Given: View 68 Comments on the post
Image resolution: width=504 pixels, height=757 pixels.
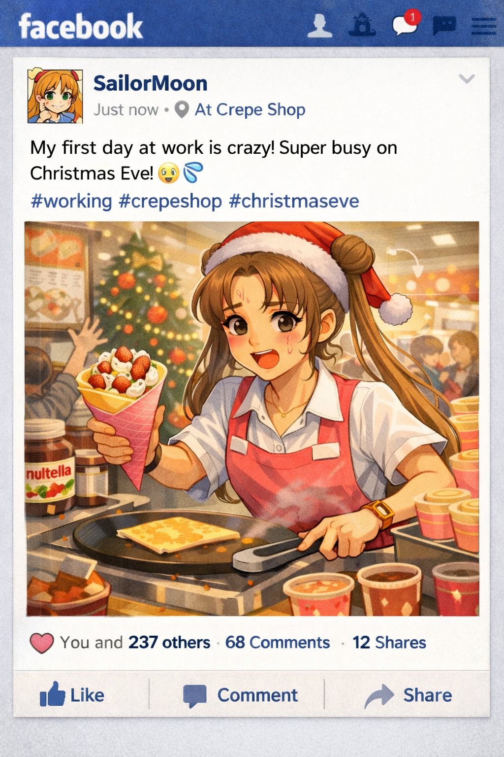Looking at the screenshot, I should [278, 643].
